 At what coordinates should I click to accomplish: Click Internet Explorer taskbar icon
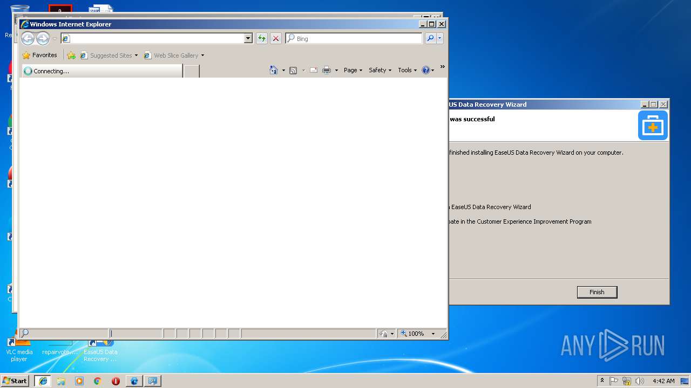tap(43, 380)
